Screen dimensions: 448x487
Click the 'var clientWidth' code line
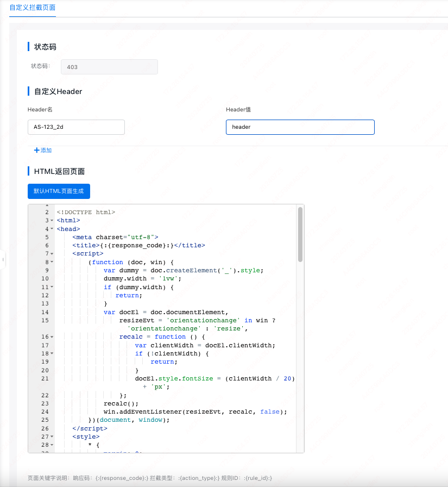click(205, 345)
